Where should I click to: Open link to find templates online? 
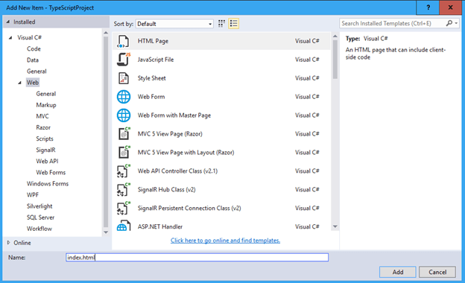point(225,241)
